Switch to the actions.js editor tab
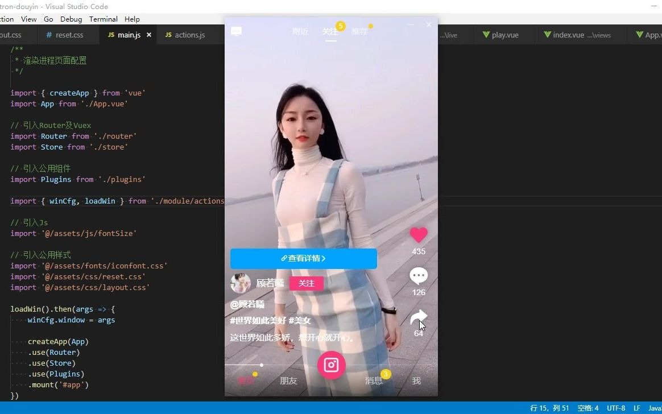 pyautogui.click(x=185, y=35)
